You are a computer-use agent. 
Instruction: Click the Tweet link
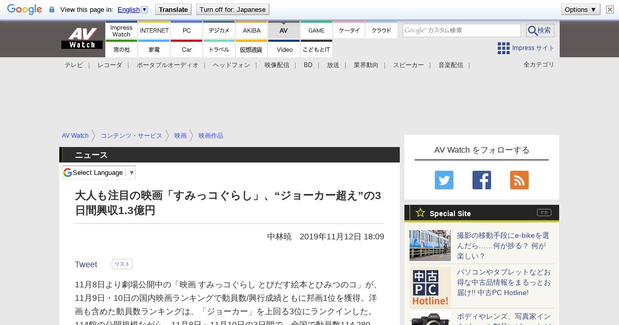tap(86, 264)
